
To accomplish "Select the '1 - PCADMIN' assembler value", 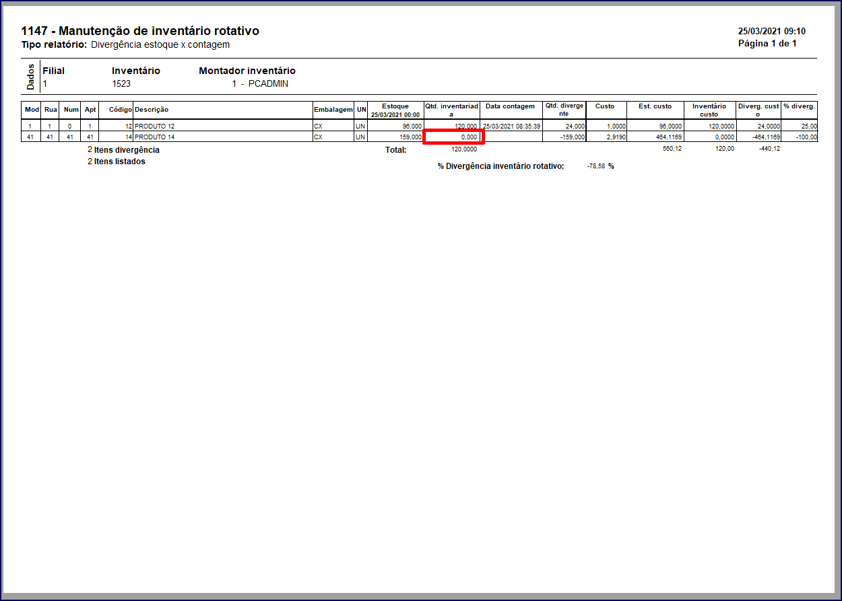I will pyautogui.click(x=260, y=84).
